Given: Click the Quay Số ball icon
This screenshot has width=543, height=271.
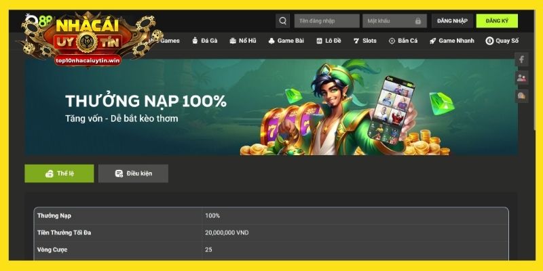Looking at the screenshot, I should (489, 41).
